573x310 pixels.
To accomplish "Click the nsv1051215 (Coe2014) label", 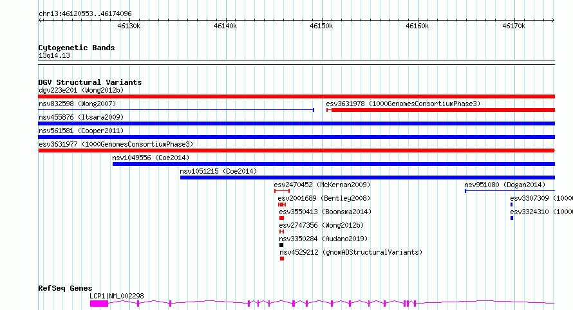I will (218, 171).
